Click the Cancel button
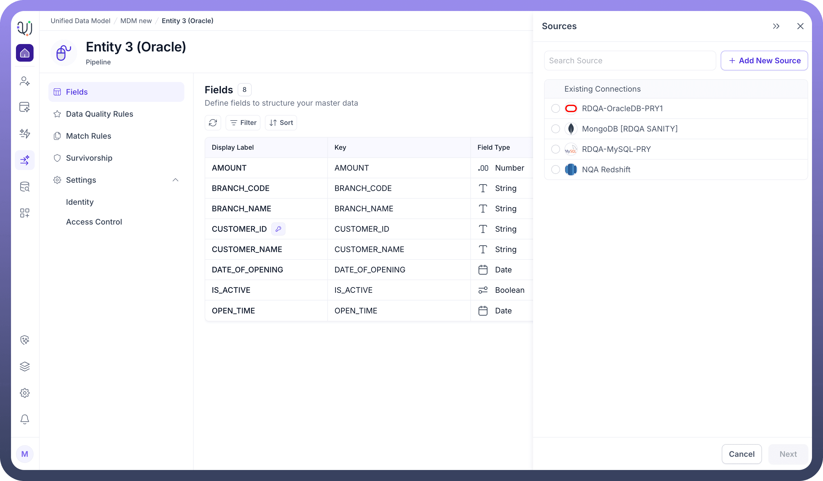The height and width of the screenshot is (481, 823). (741, 454)
